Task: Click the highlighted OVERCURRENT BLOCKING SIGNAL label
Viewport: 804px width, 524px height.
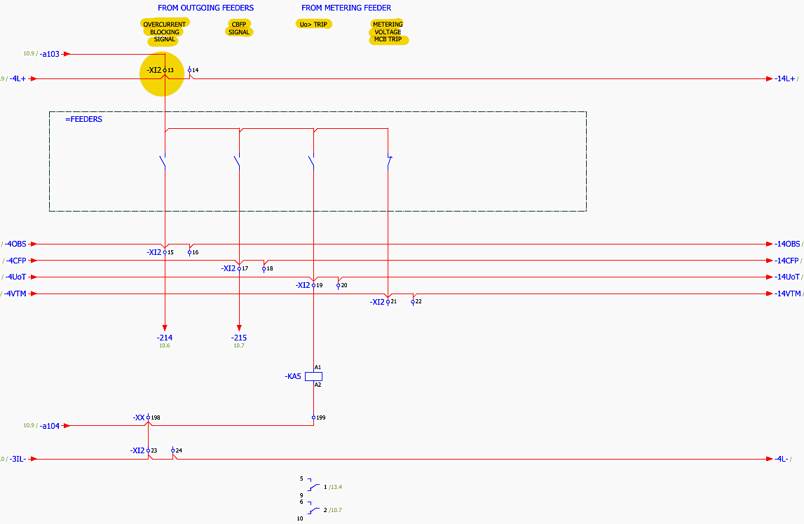Action: (x=165, y=32)
